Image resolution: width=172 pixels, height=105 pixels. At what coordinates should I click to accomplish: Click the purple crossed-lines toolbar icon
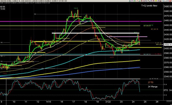point(132,1)
